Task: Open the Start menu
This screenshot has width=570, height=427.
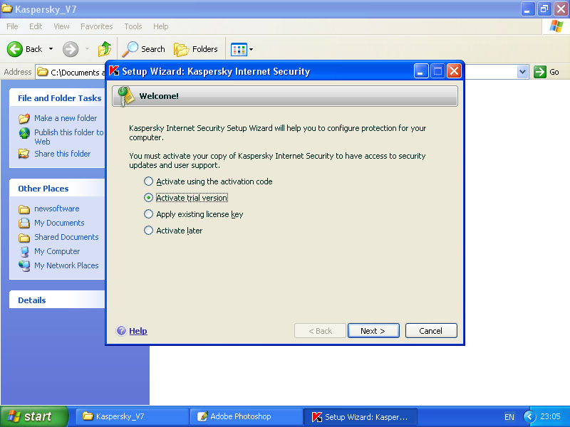Action: point(34,416)
